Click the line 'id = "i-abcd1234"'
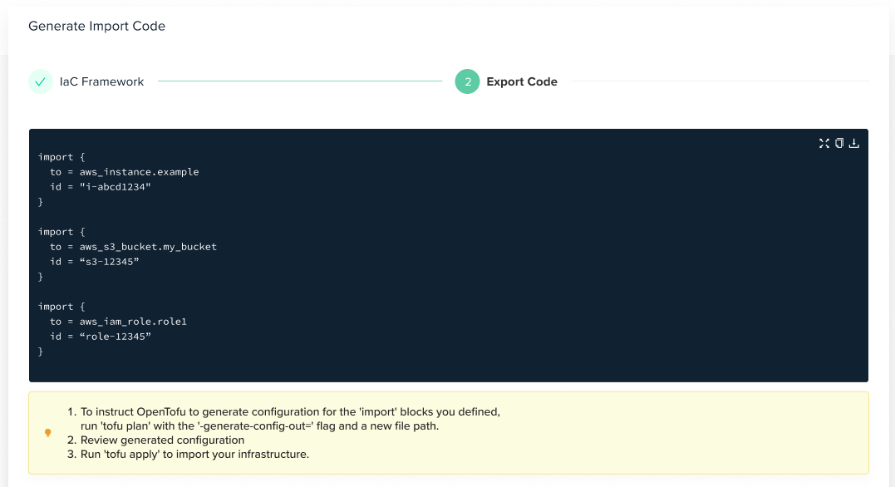 click(x=101, y=187)
